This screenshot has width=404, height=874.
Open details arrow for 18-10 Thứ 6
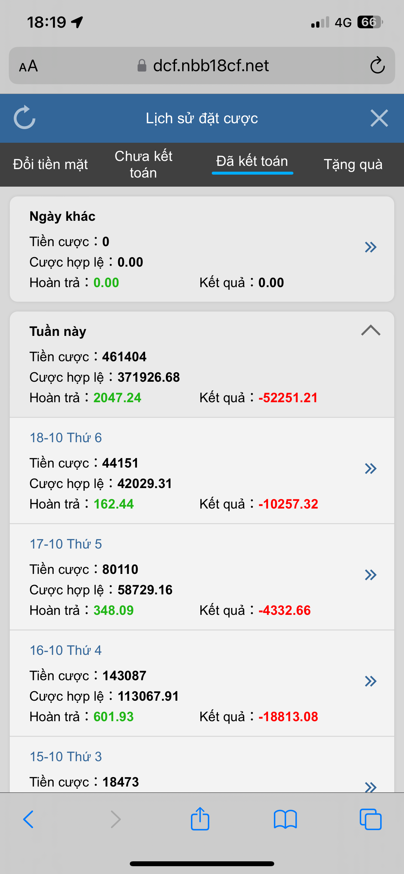click(x=370, y=469)
